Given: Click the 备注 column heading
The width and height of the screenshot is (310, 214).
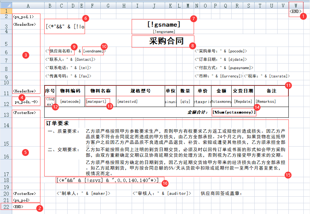Looking at the screenshot, I should [x=271, y=91].
